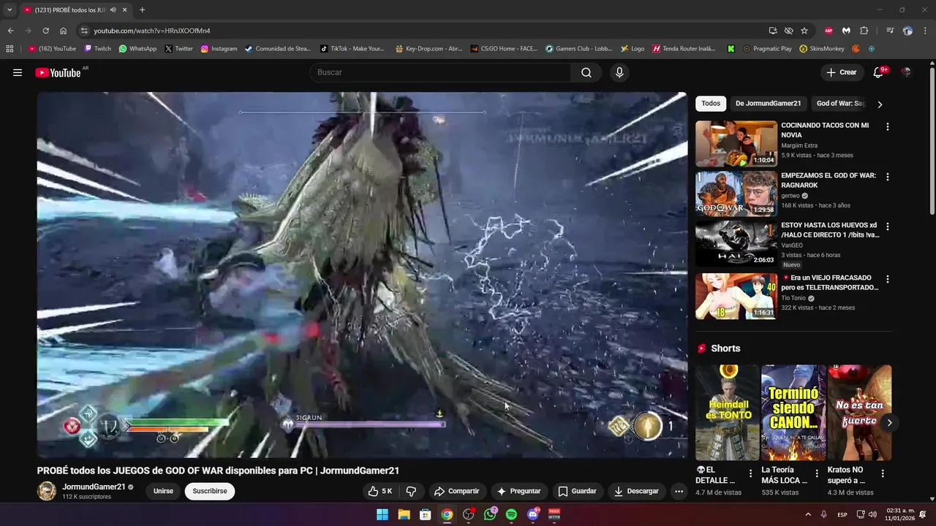Open Discord from the taskbar
936x526 pixels.
pyautogui.click(x=533, y=514)
